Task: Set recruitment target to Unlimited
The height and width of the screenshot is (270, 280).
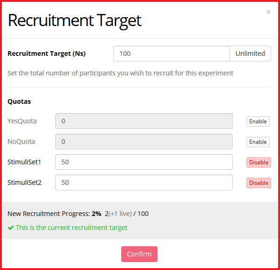Action: coord(250,54)
